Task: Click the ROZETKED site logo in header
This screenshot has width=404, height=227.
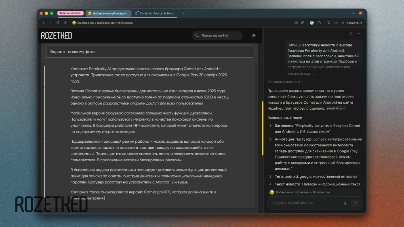Action: (x=57, y=35)
